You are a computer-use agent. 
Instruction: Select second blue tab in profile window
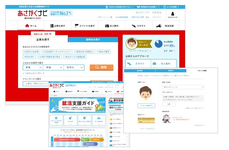pyautogui.click(x=171, y=71)
